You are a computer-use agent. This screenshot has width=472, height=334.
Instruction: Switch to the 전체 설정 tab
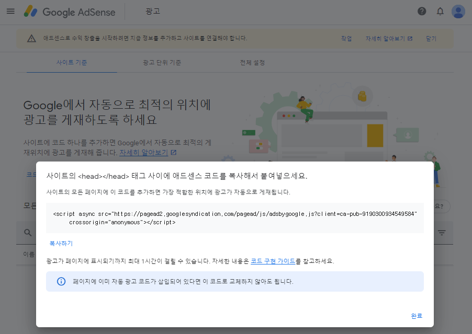pyautogui.click(x=252, y=63)
